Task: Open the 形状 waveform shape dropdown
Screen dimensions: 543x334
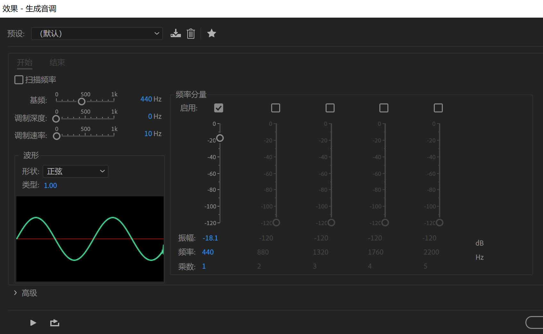Action: point(76,171)
